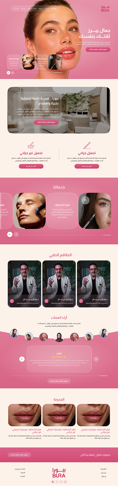The width and height of the screenshot is (118, 486).
Task: Click the pink arrow on the rightmost doctor card
Action: pos(81,301)
